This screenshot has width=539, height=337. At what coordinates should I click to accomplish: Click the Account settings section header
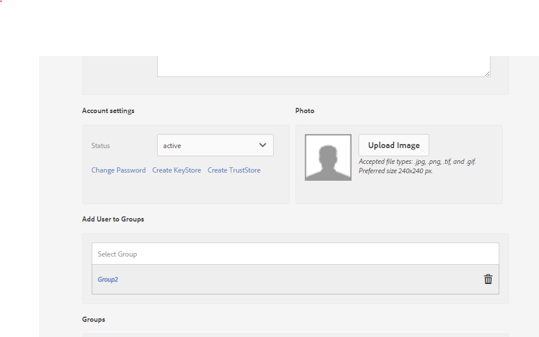[x=108, y=110]
